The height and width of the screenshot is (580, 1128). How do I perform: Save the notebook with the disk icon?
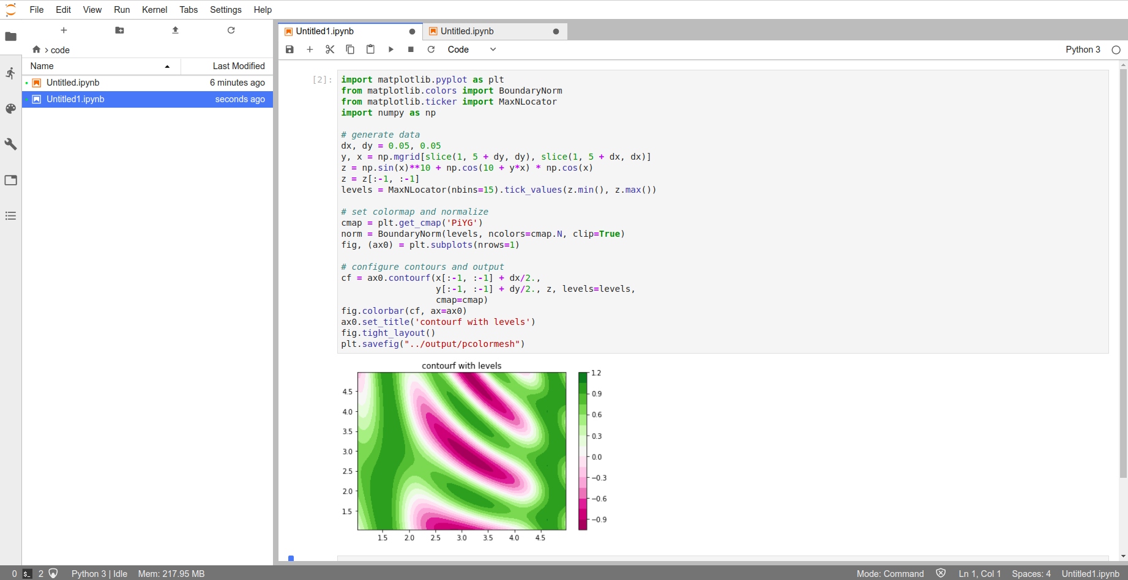coord(289,50)
